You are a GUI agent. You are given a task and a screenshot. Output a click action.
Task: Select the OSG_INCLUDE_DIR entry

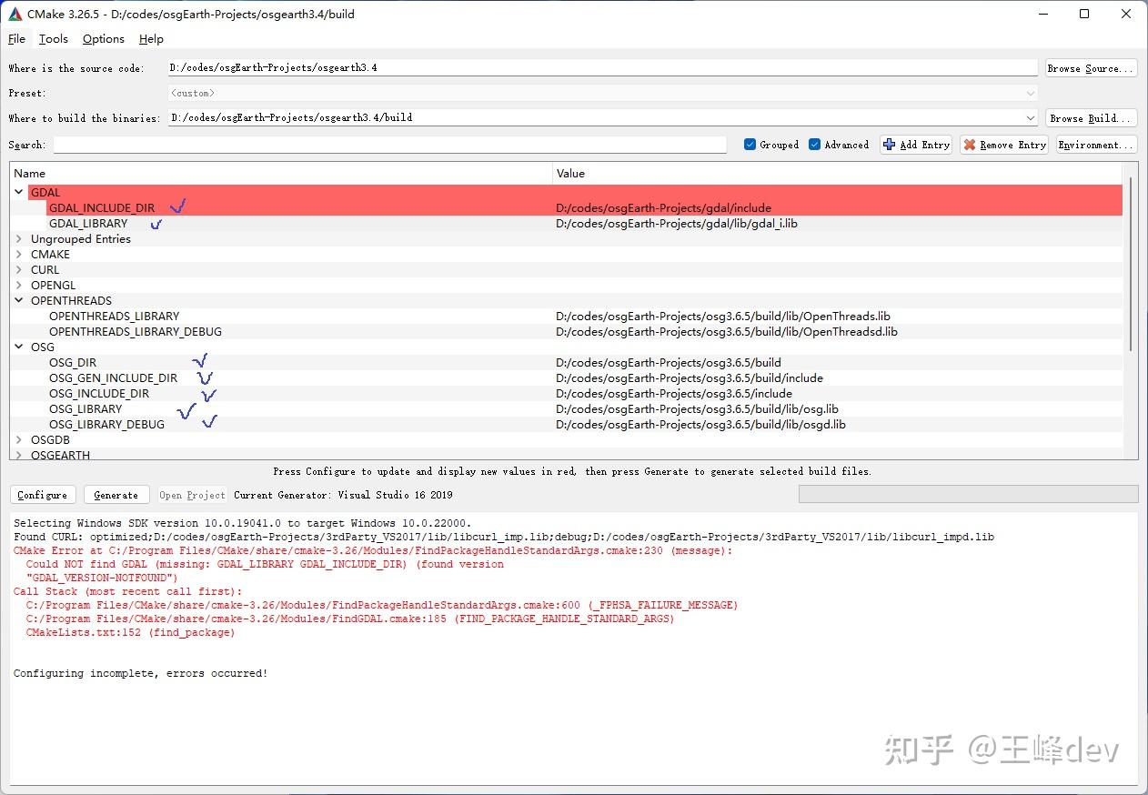[x=99, y=393]
